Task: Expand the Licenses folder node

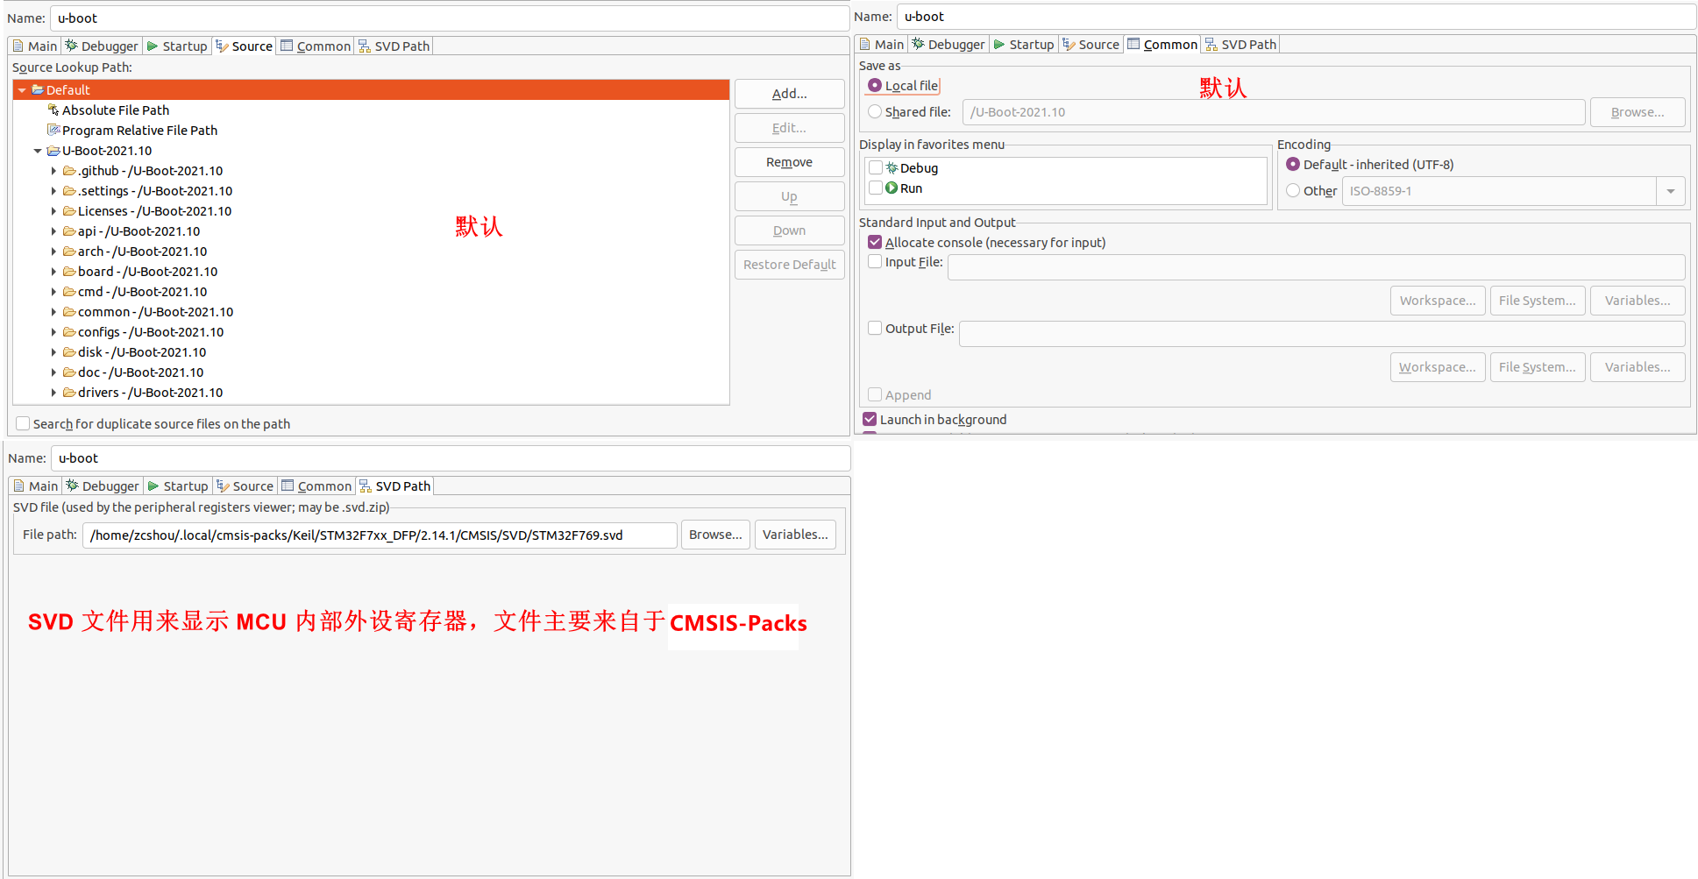Action: click(53, 211)
